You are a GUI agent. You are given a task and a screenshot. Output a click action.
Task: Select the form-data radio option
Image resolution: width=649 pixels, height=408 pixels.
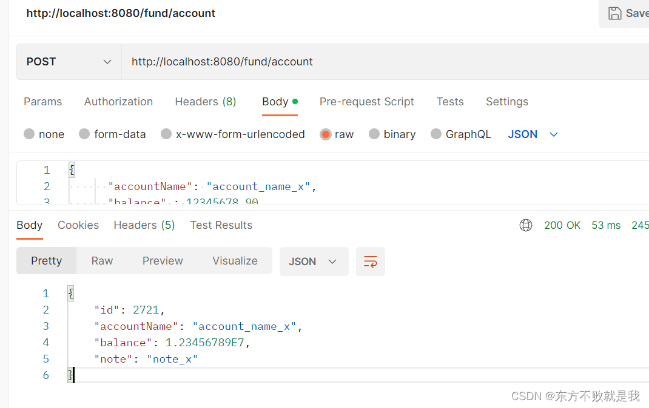[84, 134]
